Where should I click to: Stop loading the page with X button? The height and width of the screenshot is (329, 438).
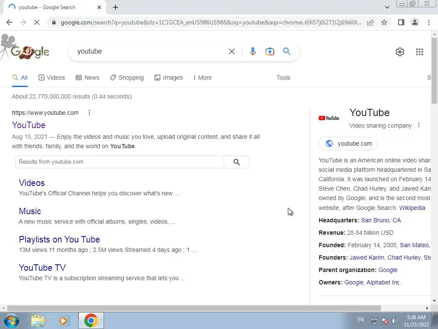click(37, 22)
